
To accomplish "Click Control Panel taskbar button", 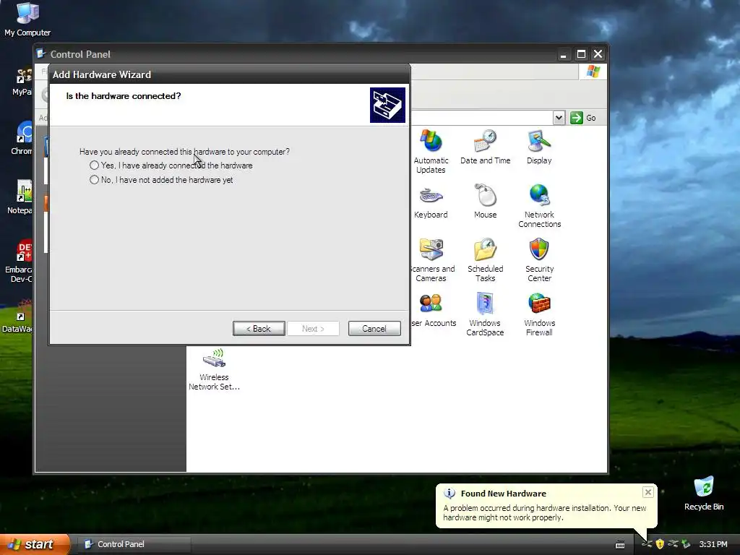I will [134, 544].
